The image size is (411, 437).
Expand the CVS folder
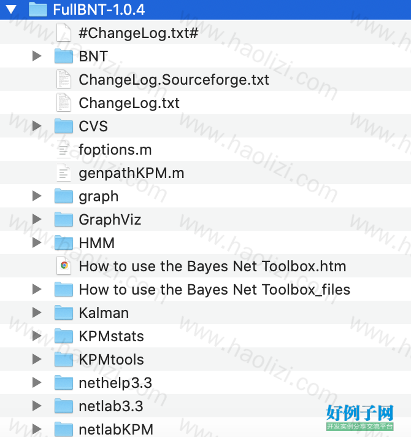pos(37,126)
